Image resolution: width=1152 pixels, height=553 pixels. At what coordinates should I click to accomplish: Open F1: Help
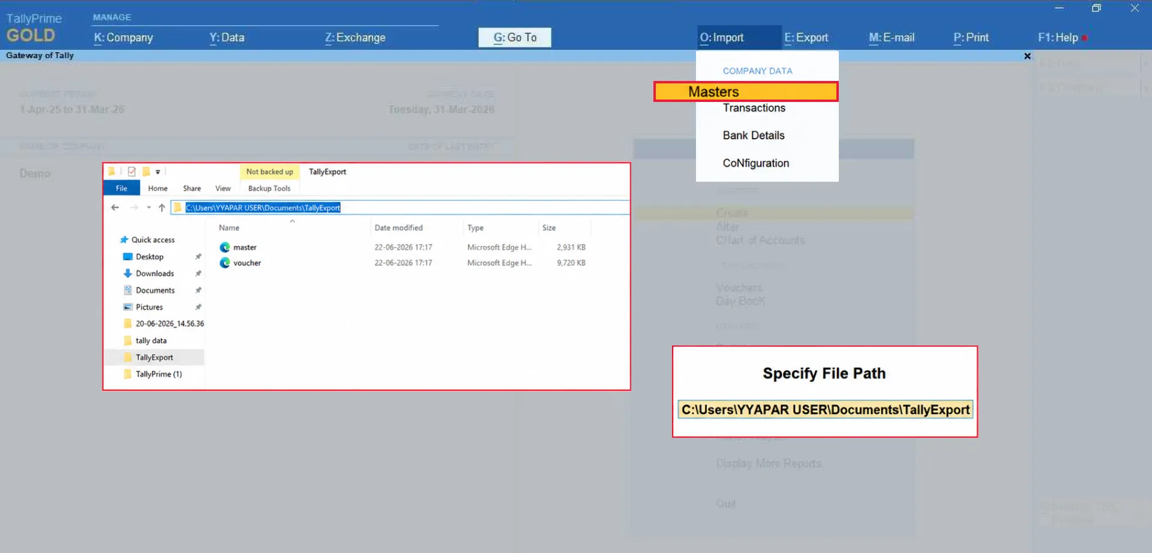tap(1058, 37)
